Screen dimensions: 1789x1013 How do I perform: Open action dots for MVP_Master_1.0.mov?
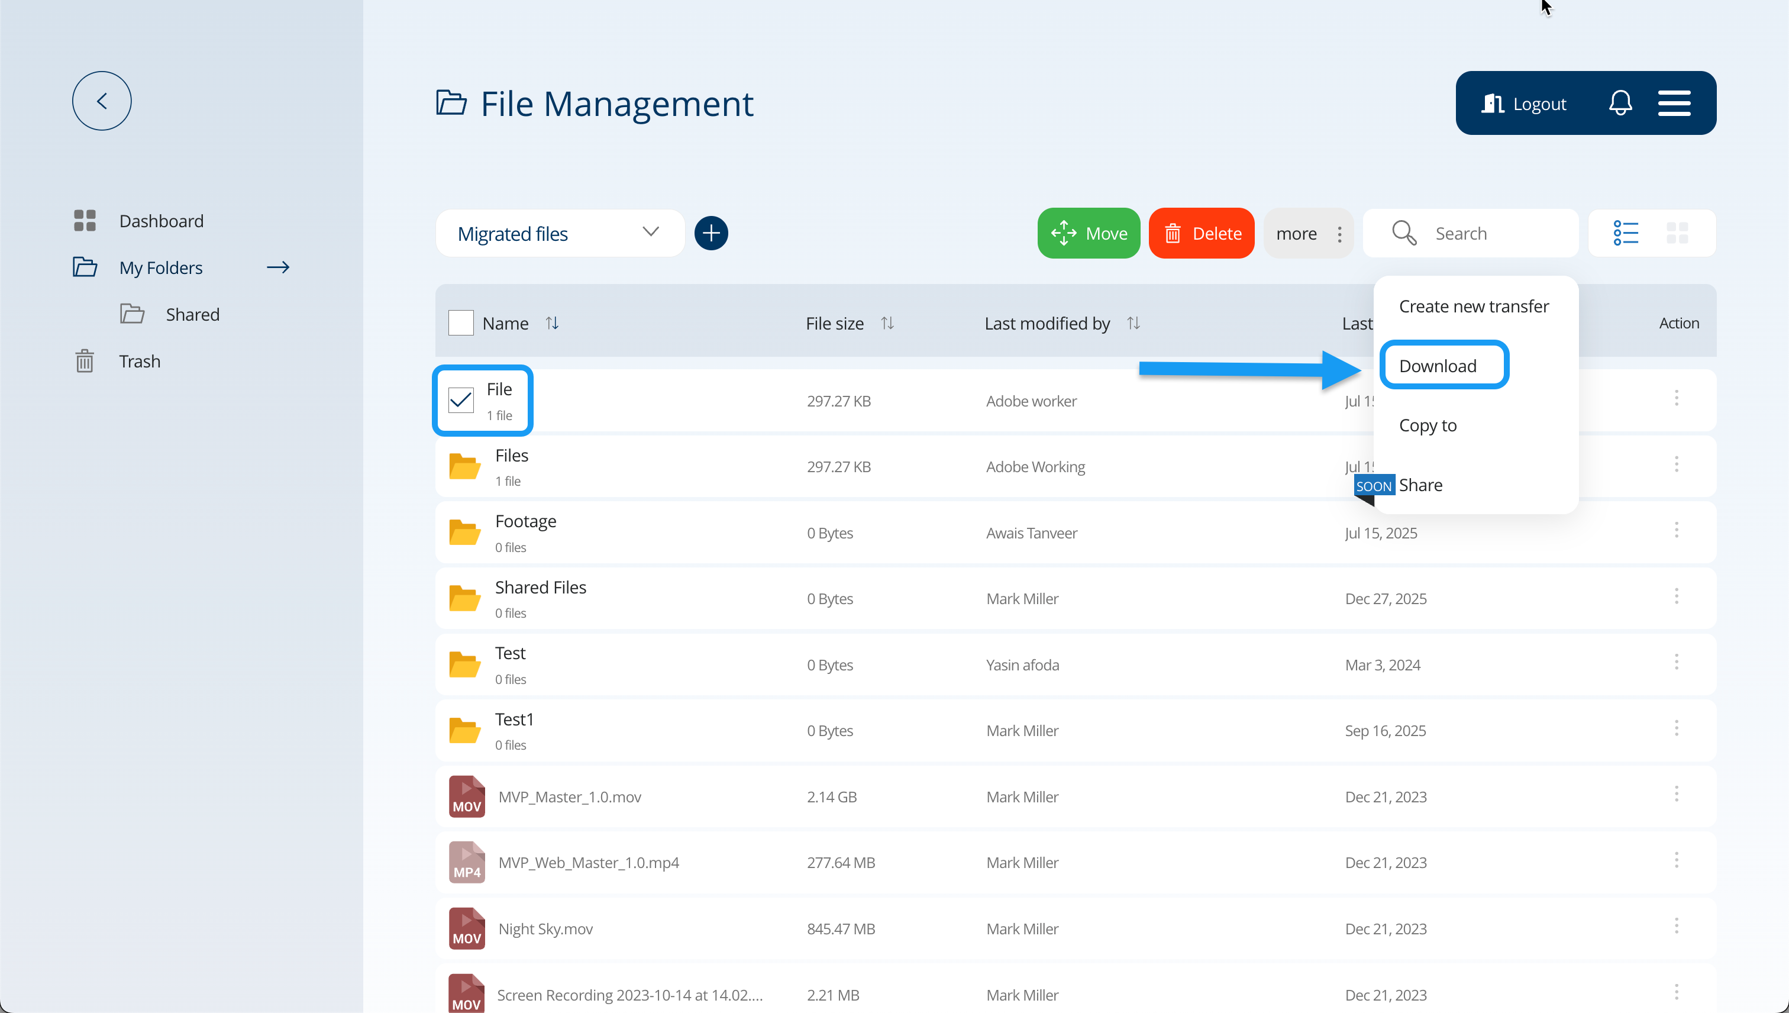pos(1677,795)
